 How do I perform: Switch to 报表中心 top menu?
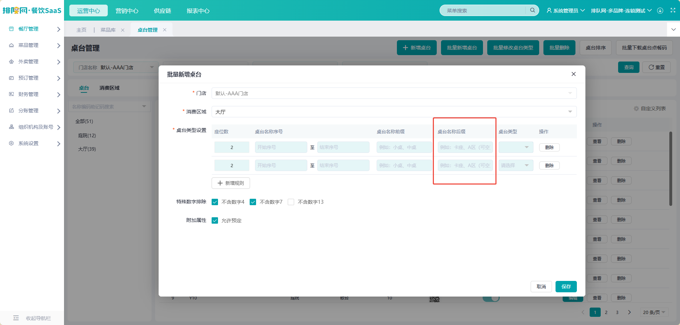[x=198, y=11]
